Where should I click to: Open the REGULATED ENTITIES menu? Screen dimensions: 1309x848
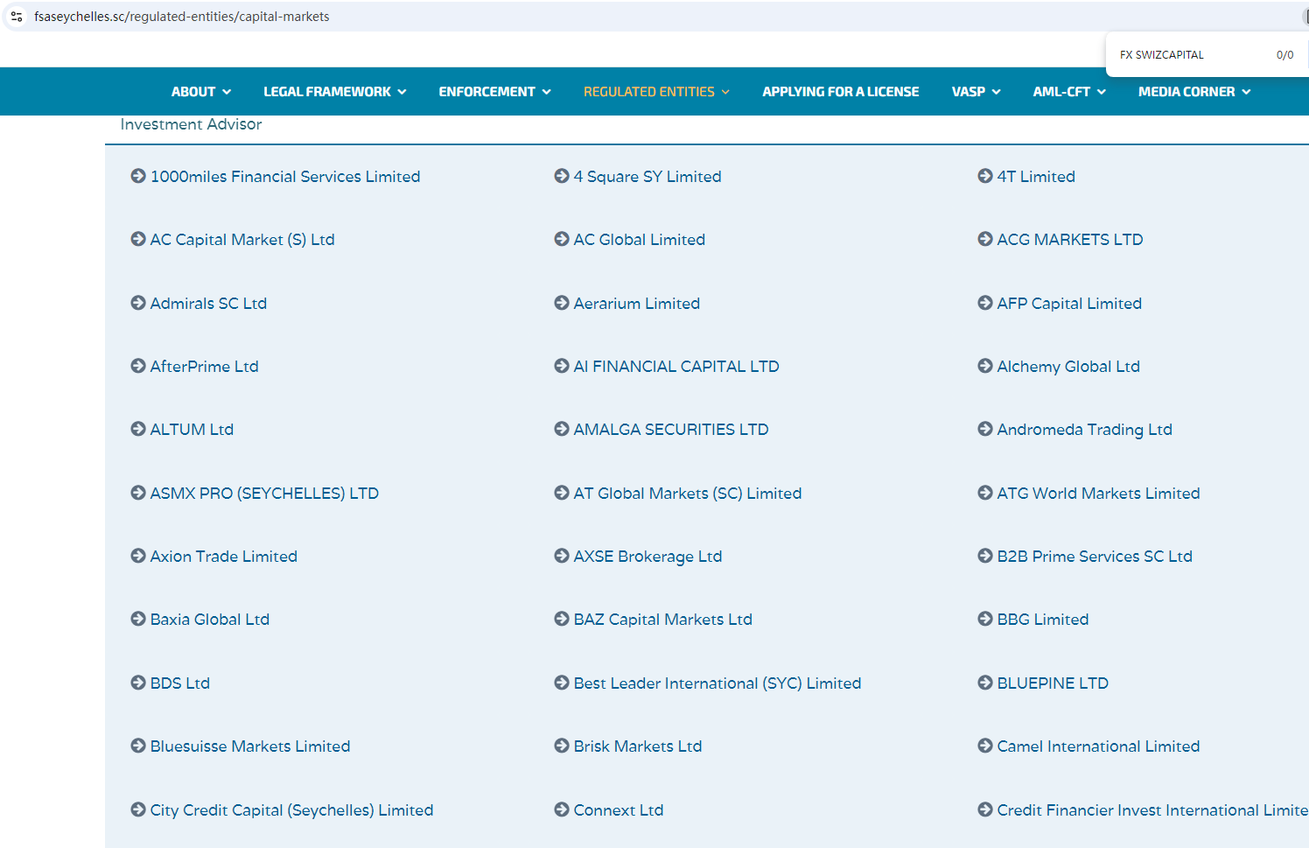coord(655,92)
